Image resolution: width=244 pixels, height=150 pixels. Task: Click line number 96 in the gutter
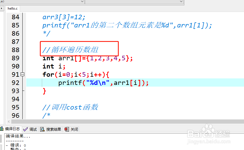coord(15,115)
